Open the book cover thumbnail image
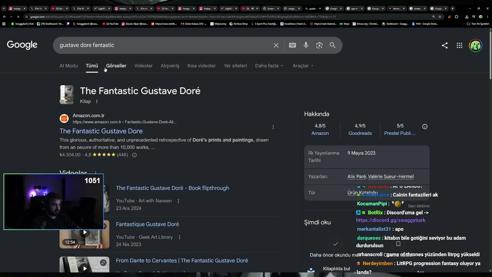 pyautogui.click(x=66, y=95)
